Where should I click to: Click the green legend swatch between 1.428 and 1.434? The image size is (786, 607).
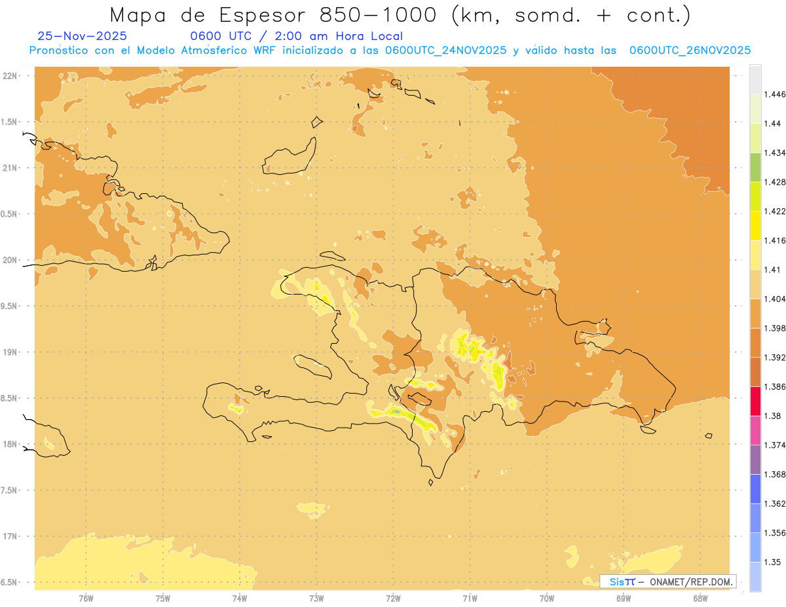[755, 167]
